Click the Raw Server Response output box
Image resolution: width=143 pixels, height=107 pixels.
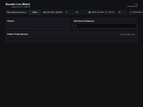pos(105,26)
